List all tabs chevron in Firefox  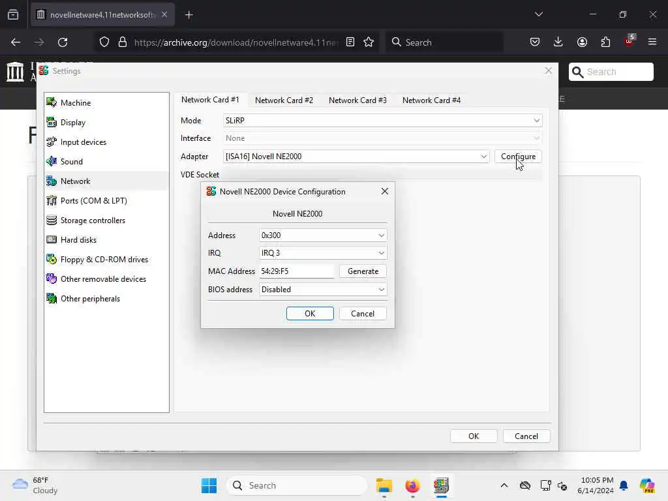click(538, 14)
